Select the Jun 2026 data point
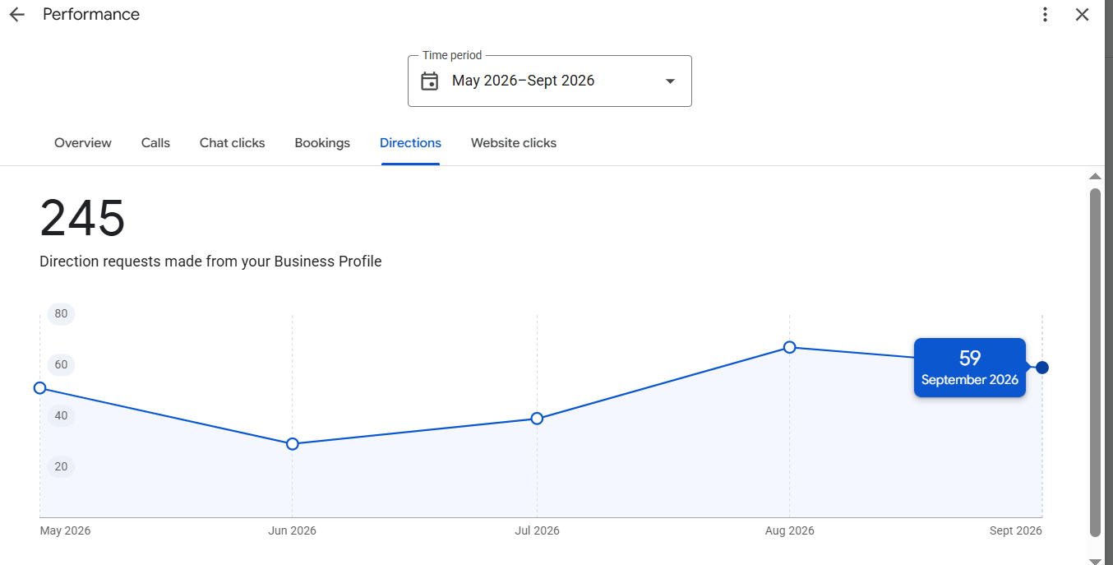This screenshot has width=1113, height=565. point(293,444)
